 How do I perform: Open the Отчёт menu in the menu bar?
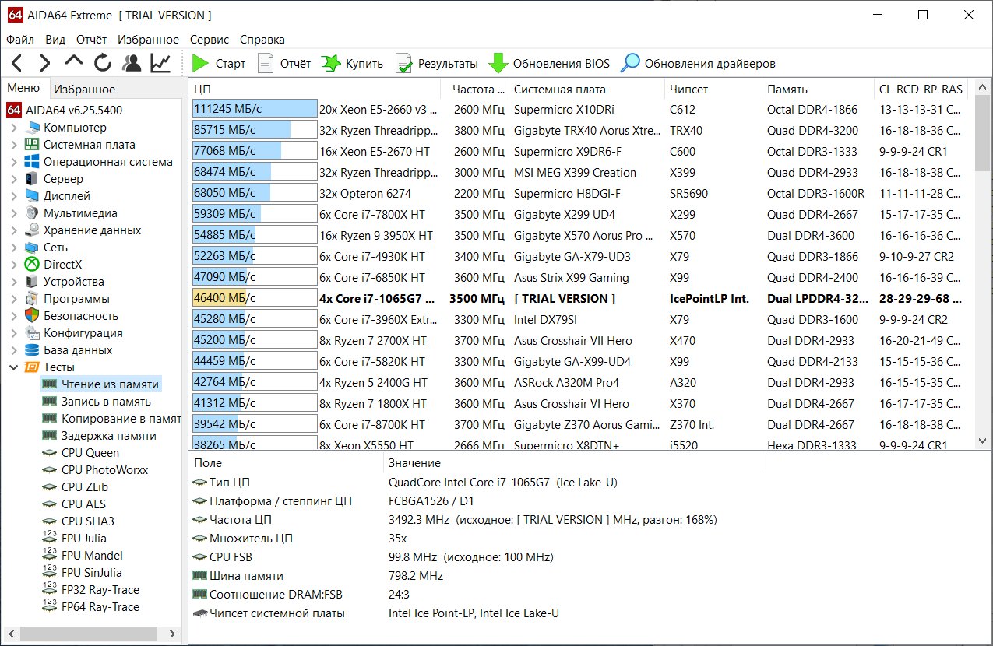[x=92, y=39]
